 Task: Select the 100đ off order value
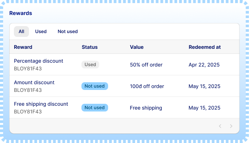click(x=147, y=86)
